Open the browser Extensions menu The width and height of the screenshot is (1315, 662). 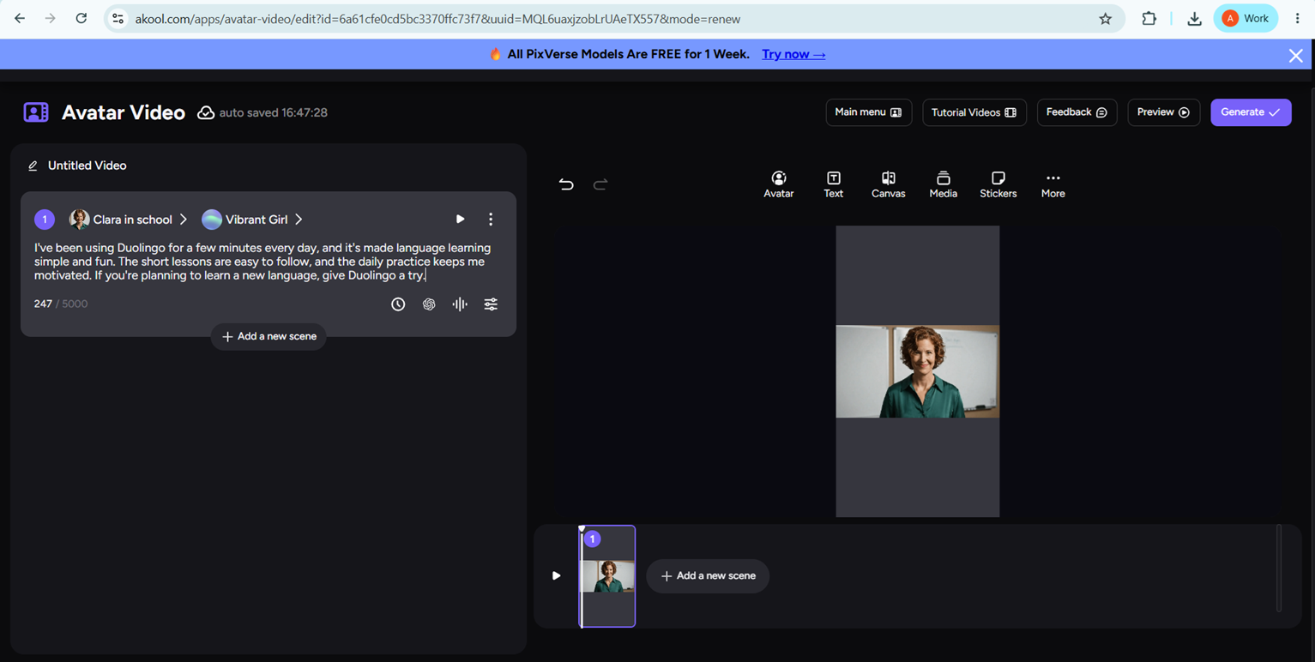tap(1149, 19)
